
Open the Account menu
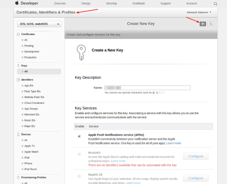191,4
